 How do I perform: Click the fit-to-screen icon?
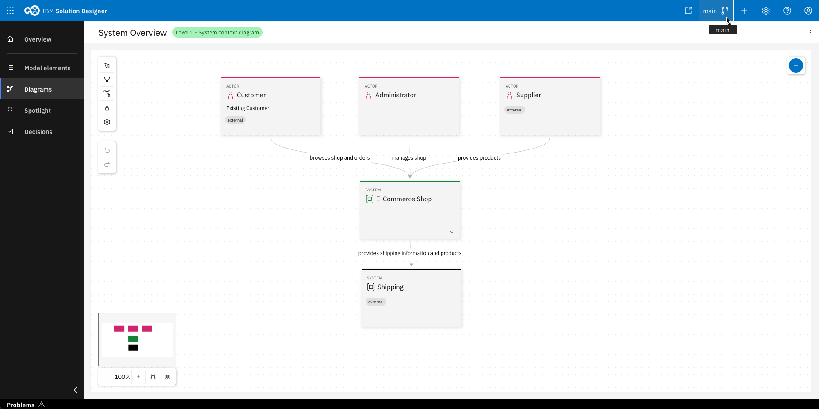pyautogui.click(x=153, y=377)
